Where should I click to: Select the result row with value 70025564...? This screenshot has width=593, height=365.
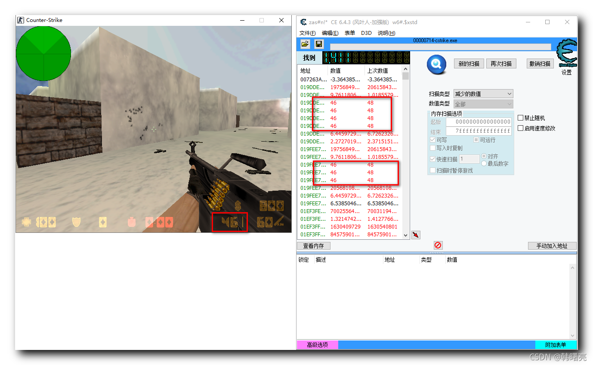coord(349,211)
